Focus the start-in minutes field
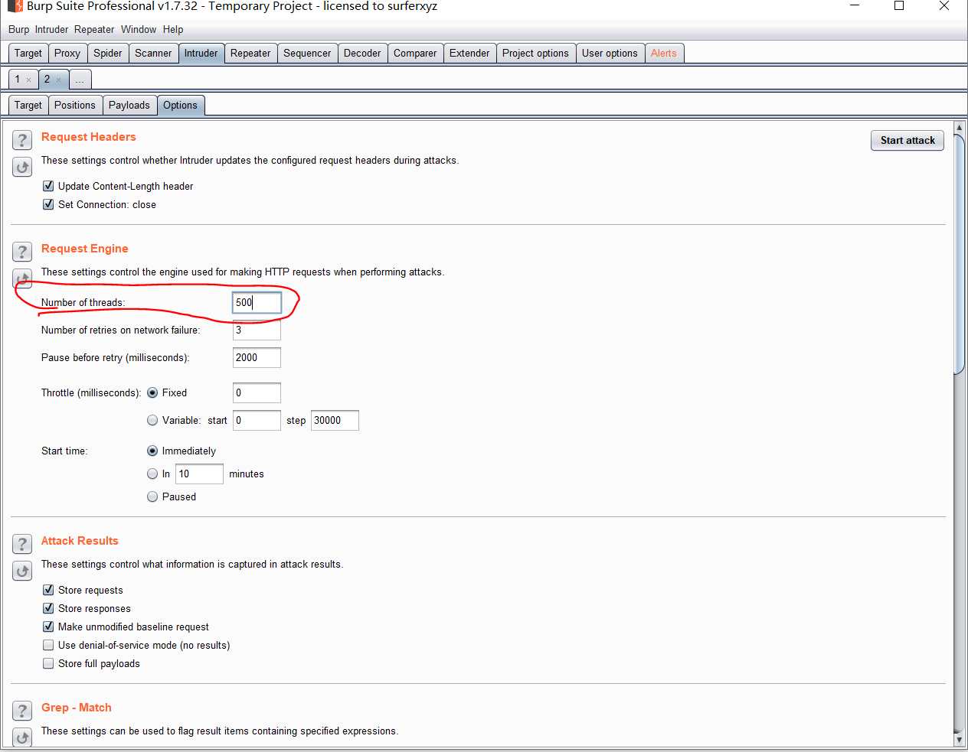 [x=199, y=474]
